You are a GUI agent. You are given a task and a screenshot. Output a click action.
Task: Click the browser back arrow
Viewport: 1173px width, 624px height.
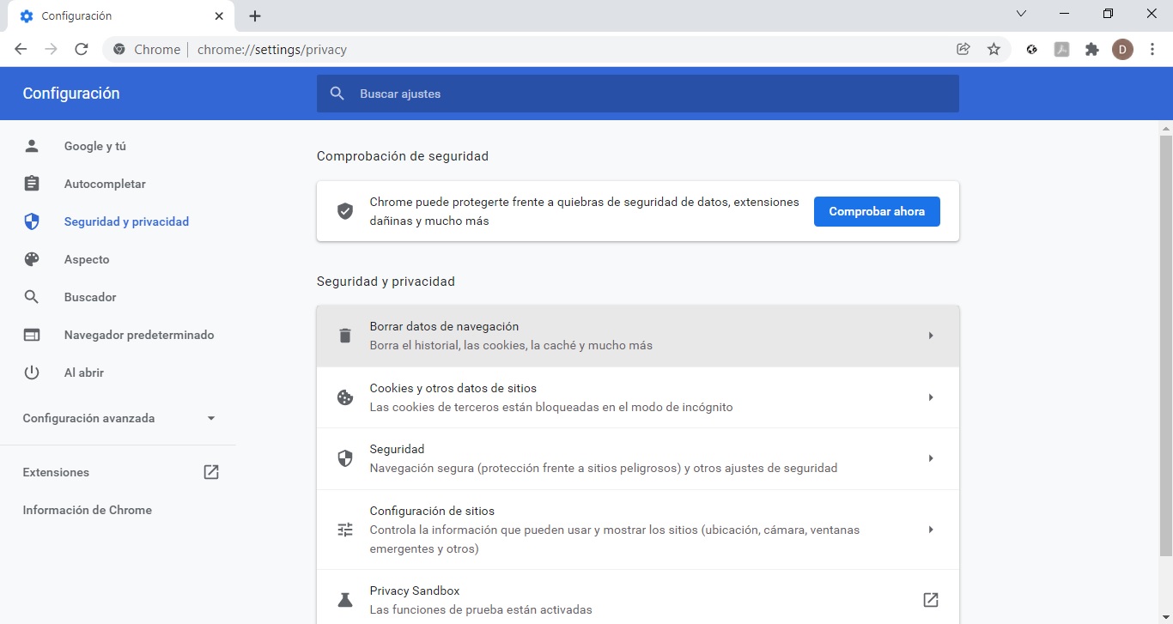(21, 49)
